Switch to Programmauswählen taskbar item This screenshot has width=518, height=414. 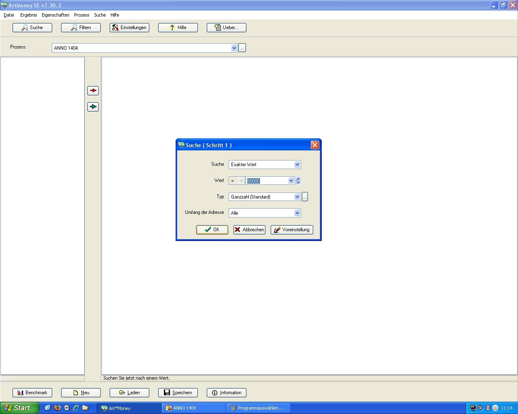pos(259,408)
